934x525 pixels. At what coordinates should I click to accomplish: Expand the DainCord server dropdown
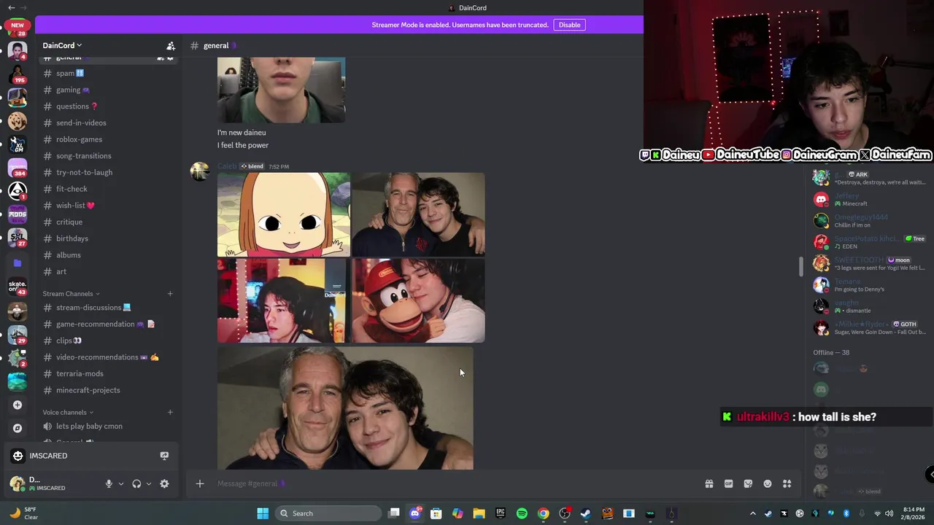click(62, 45)
